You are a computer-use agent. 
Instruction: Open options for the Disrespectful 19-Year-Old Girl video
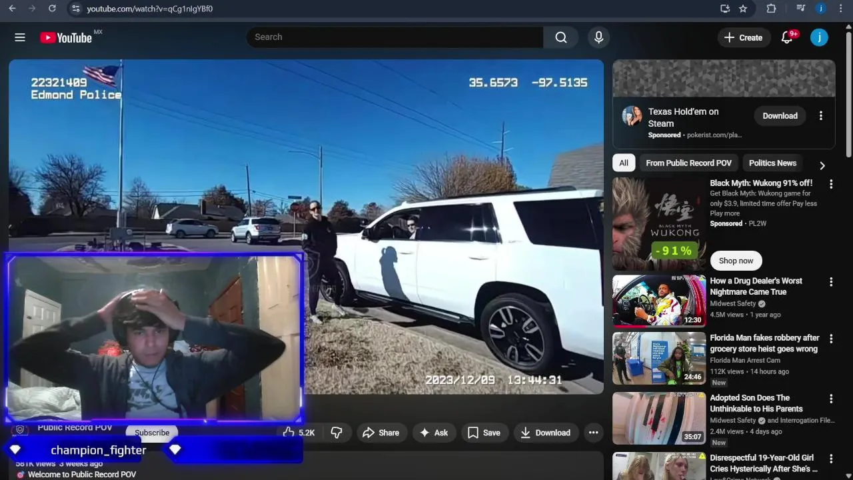tap(831, 459)
